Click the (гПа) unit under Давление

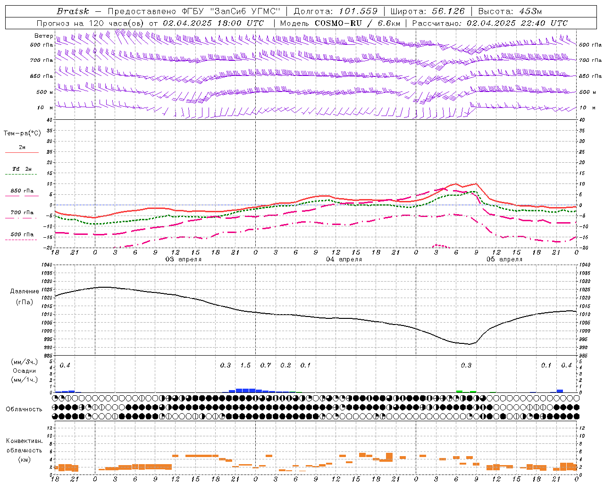[25, 302]
